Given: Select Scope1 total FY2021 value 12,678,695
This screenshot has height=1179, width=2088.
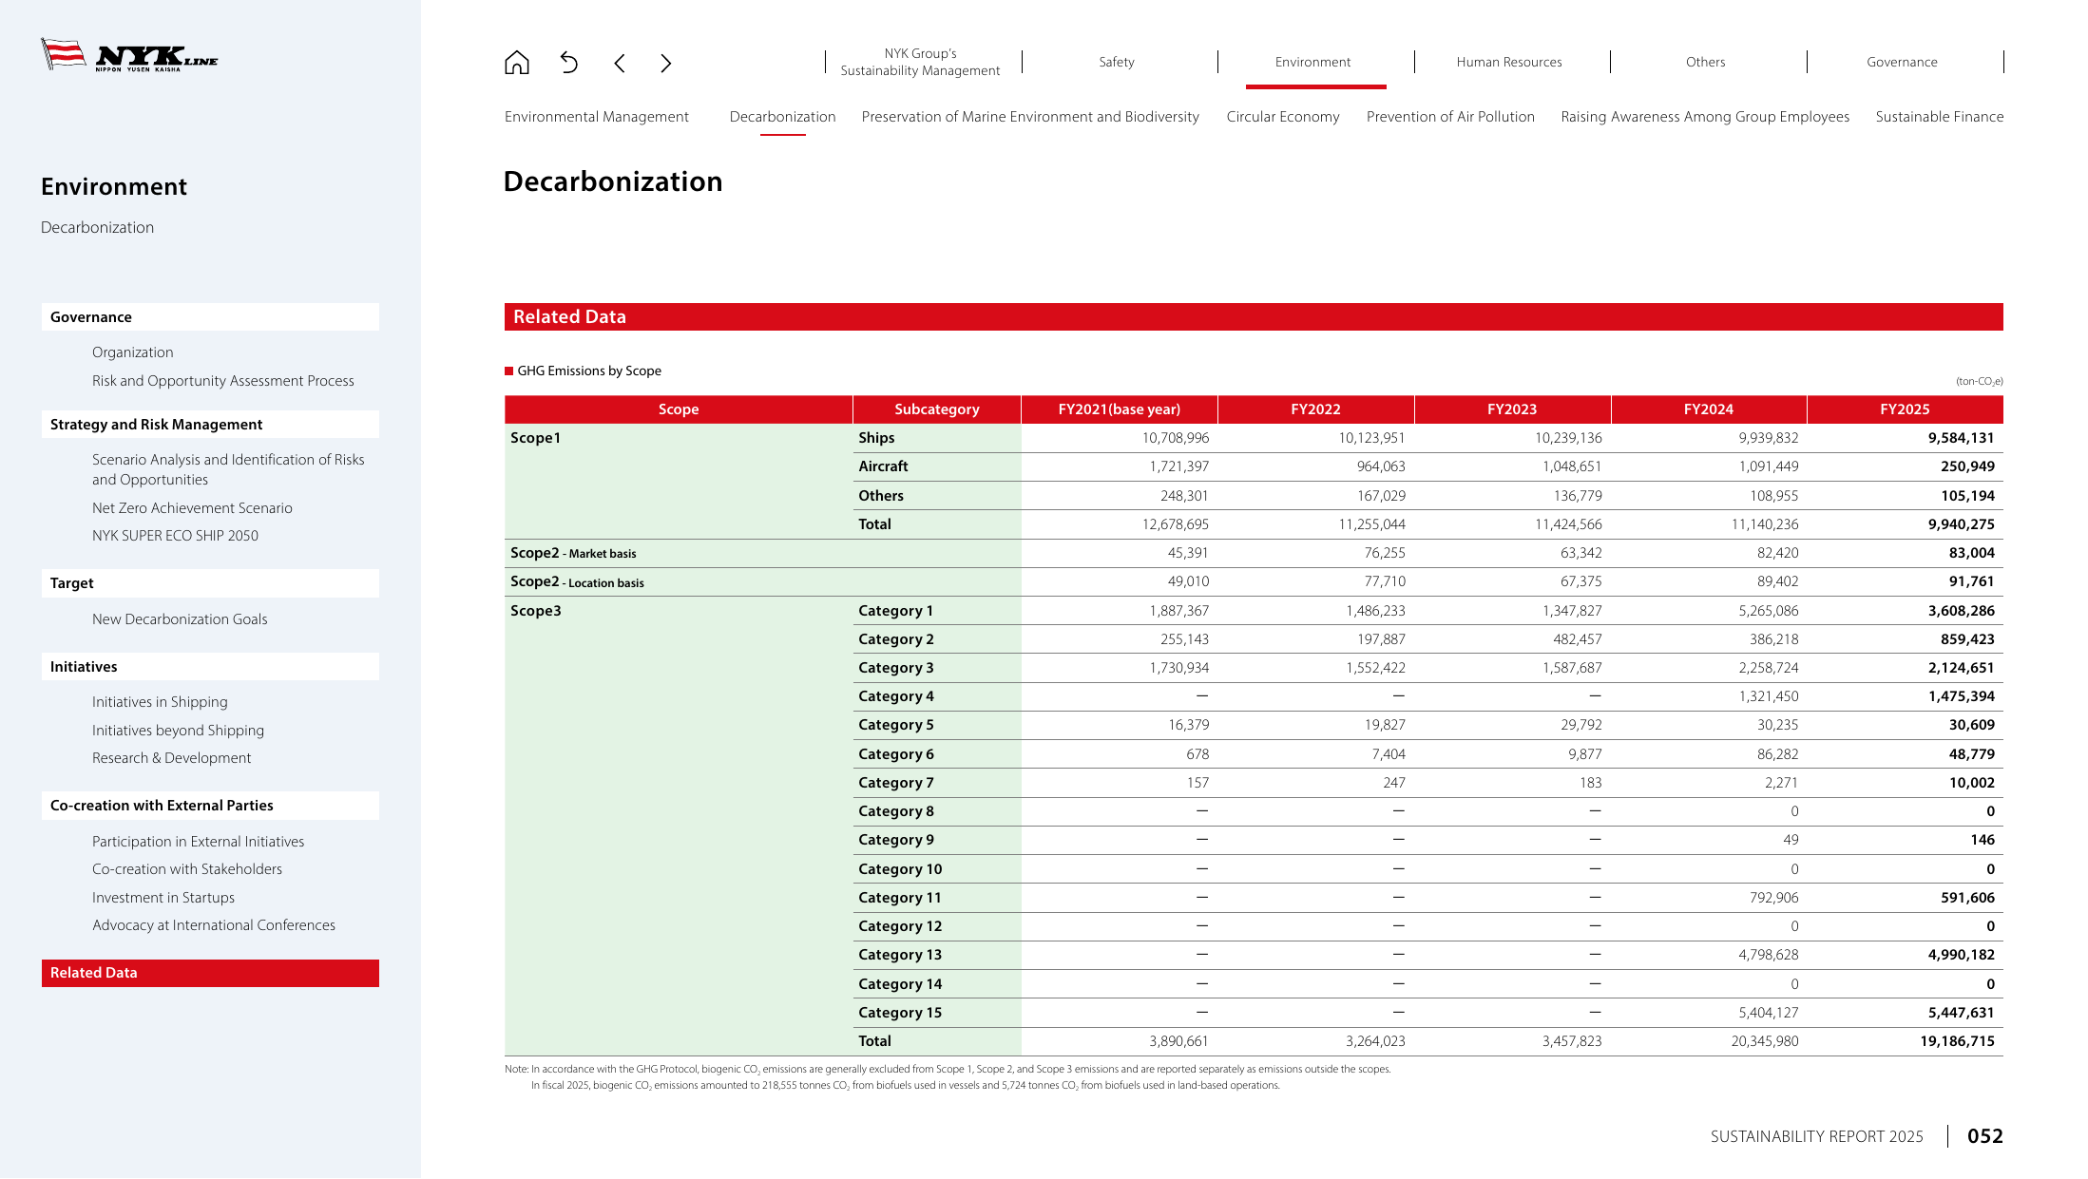Looking at the screenshot, I should (x=1175, y=524).
